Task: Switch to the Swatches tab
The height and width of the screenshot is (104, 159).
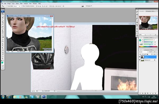Action: pyautogui.click(x=146, y=38)
